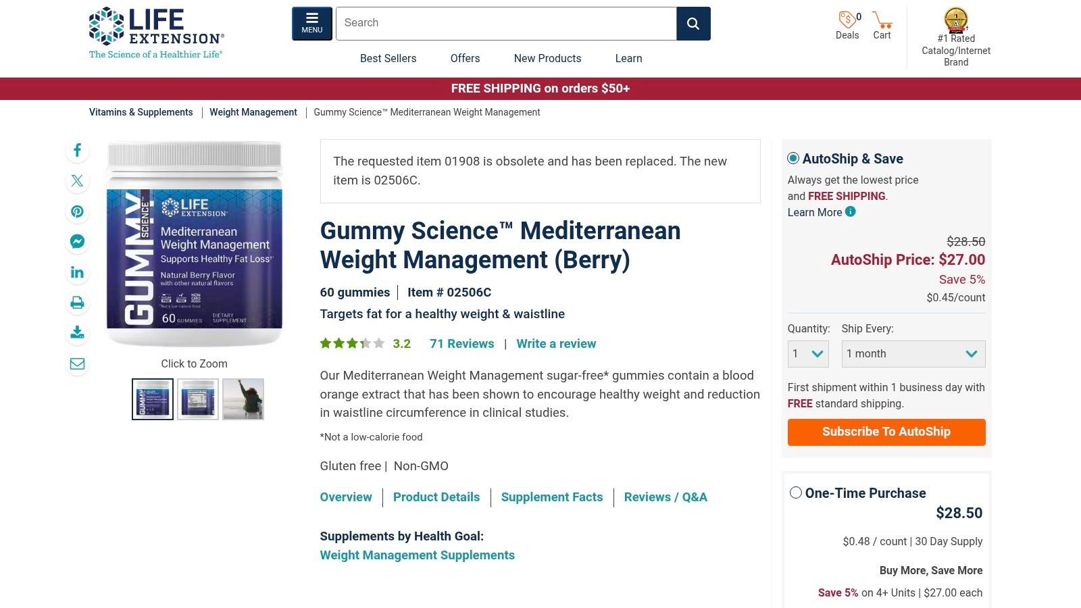Share through Messenger icon

(x=77, y=242)
